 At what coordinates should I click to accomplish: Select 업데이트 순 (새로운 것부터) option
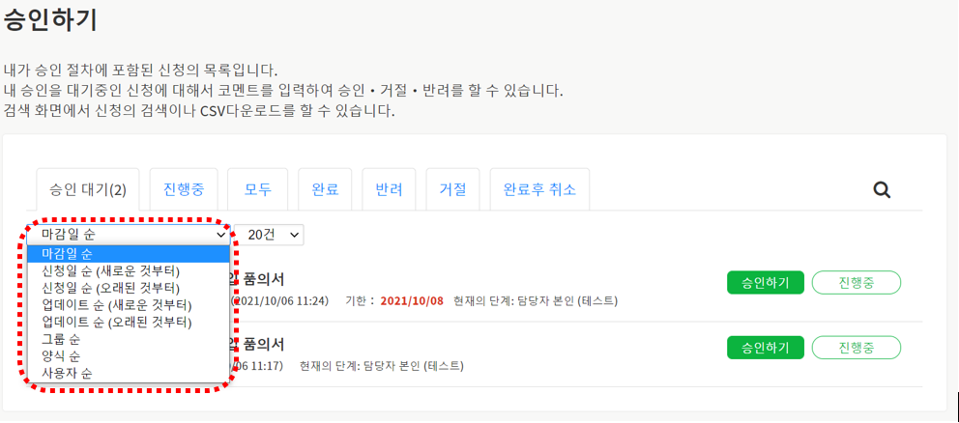coord(116,305)
